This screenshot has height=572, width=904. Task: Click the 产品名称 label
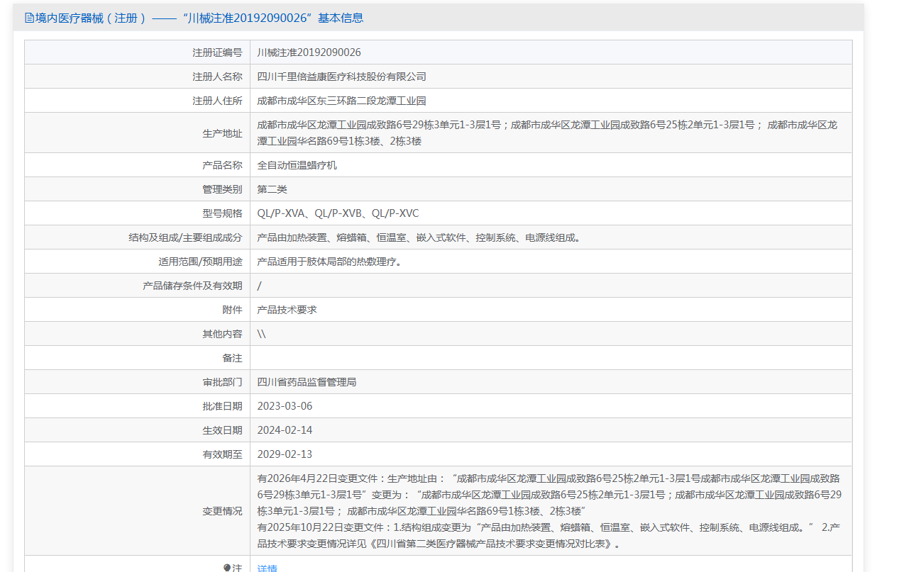pos(222,165)
